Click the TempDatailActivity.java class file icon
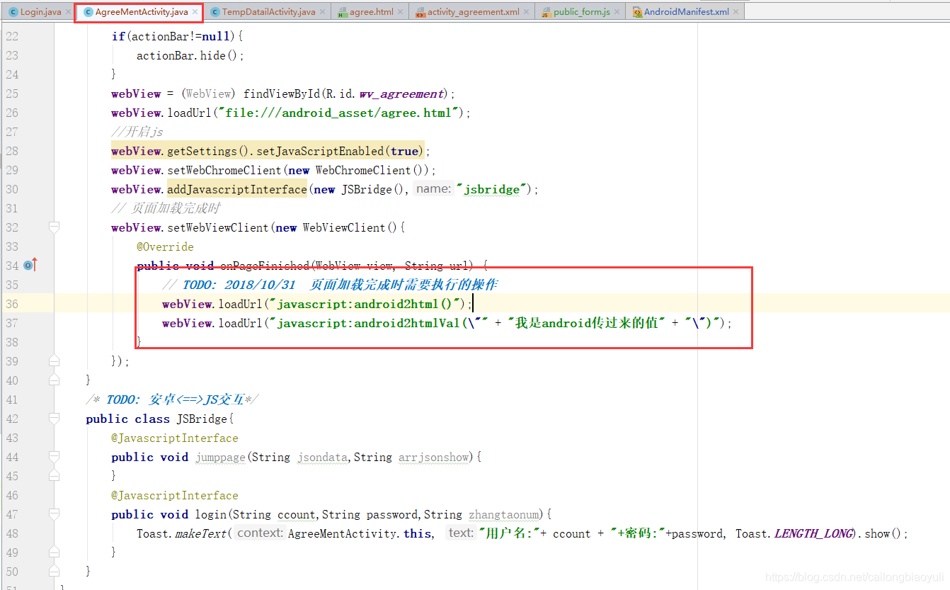The height and width of the screenshot is (590, 950). tap(214, 12)
